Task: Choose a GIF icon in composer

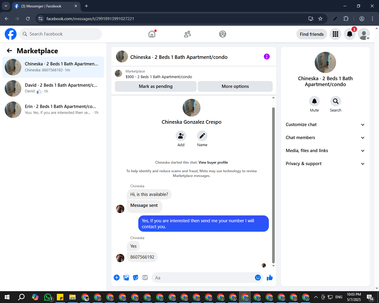Action: (x=145, y=278)
